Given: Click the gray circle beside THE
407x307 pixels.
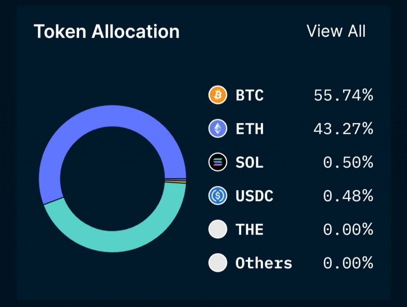Looking at the screenshot, I should coord(218,229).
